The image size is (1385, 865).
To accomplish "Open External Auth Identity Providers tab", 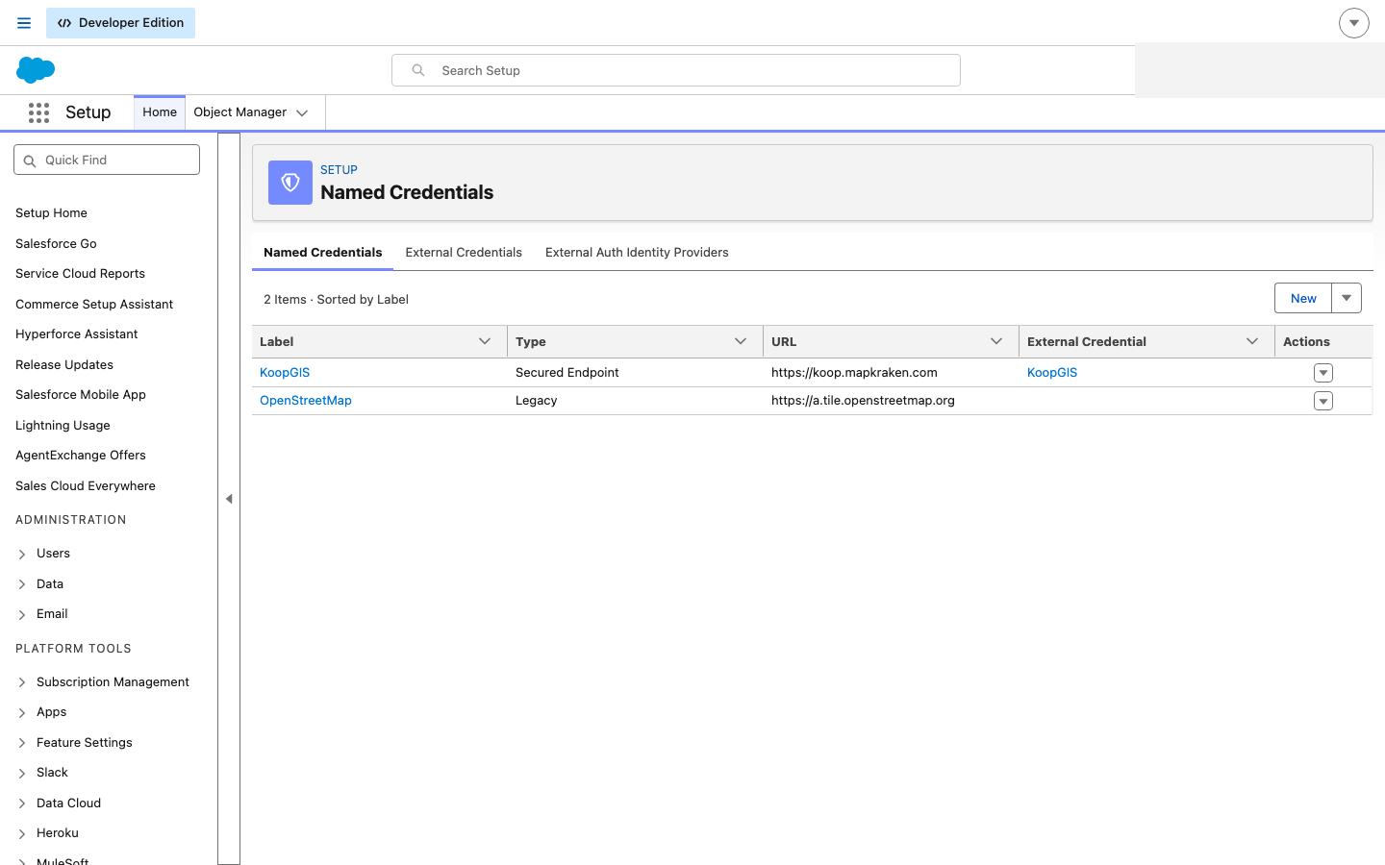I will pos(637,252).
